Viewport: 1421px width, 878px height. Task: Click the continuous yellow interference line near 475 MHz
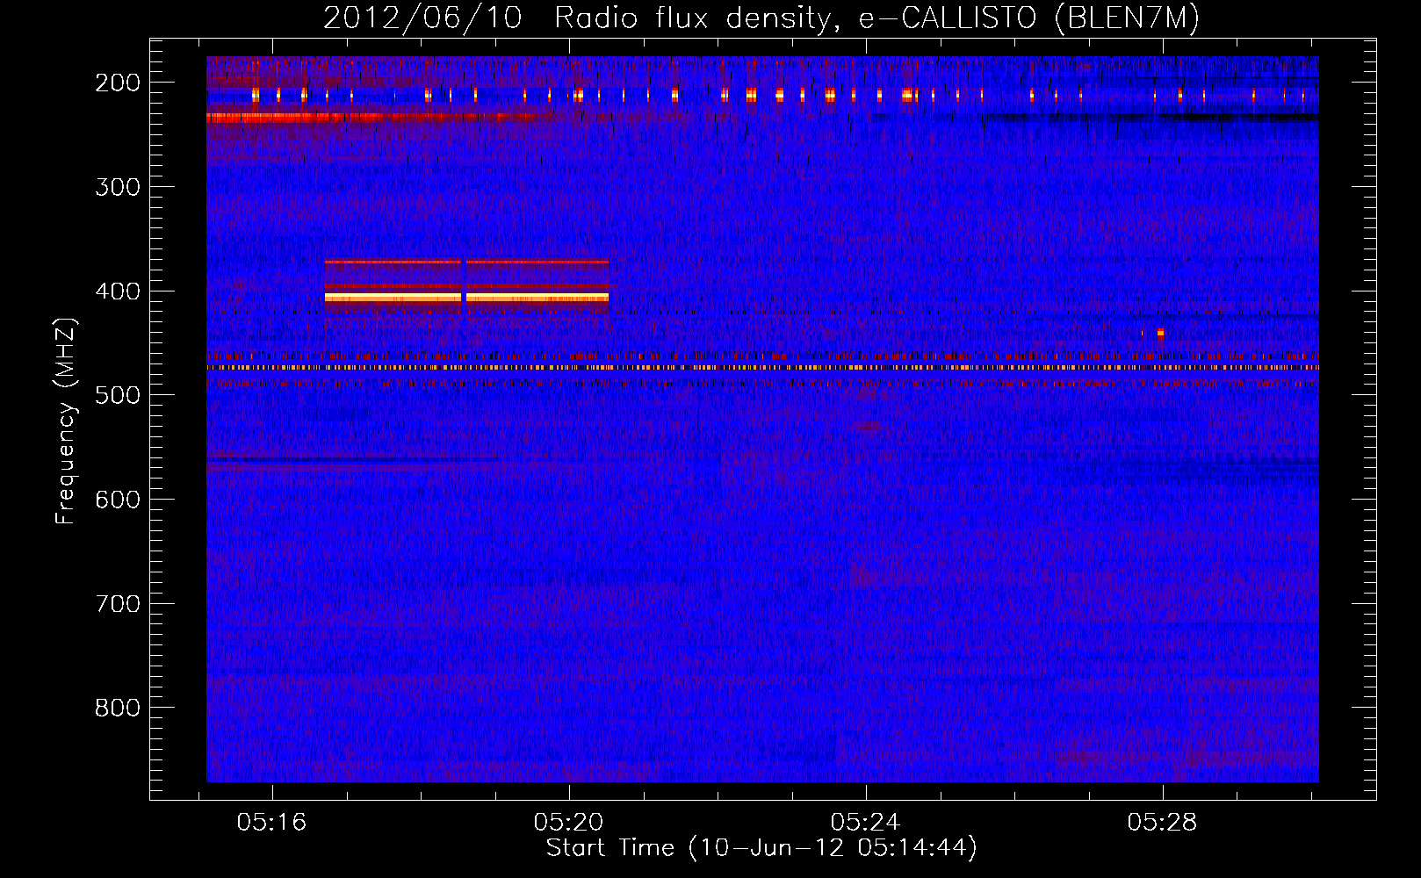762,368
